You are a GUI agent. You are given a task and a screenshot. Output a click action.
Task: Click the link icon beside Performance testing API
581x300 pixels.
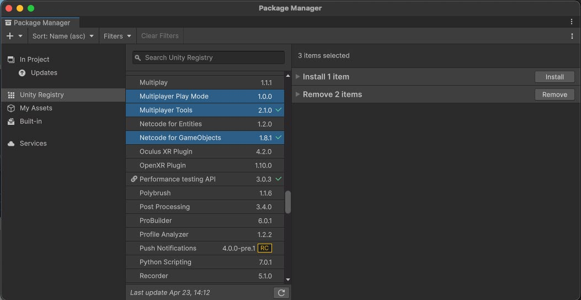tap(134, 179)
